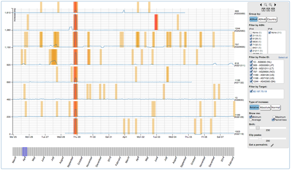Uncheck ASN 7132 filter
The height and width of the screenshot is (170, 291).
[x=251, y=45]
